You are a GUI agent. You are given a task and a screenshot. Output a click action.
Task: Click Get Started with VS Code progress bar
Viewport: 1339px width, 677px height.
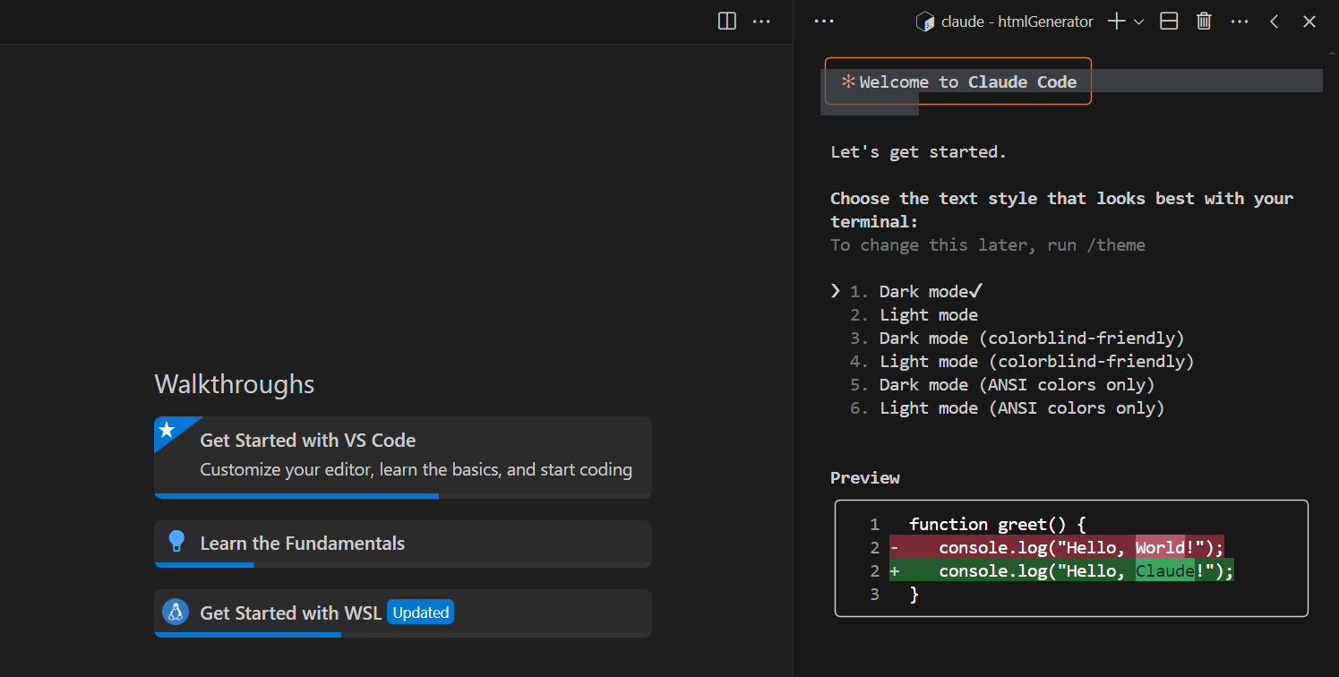point(402,495)
